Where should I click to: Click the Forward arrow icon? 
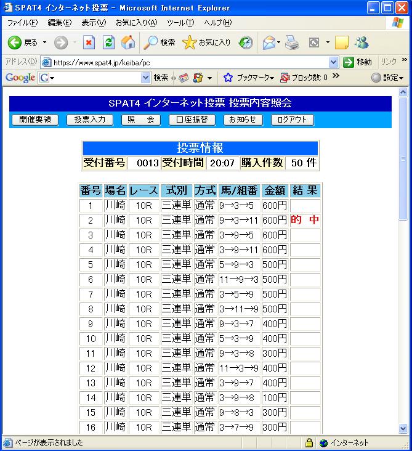click(61, 43)
